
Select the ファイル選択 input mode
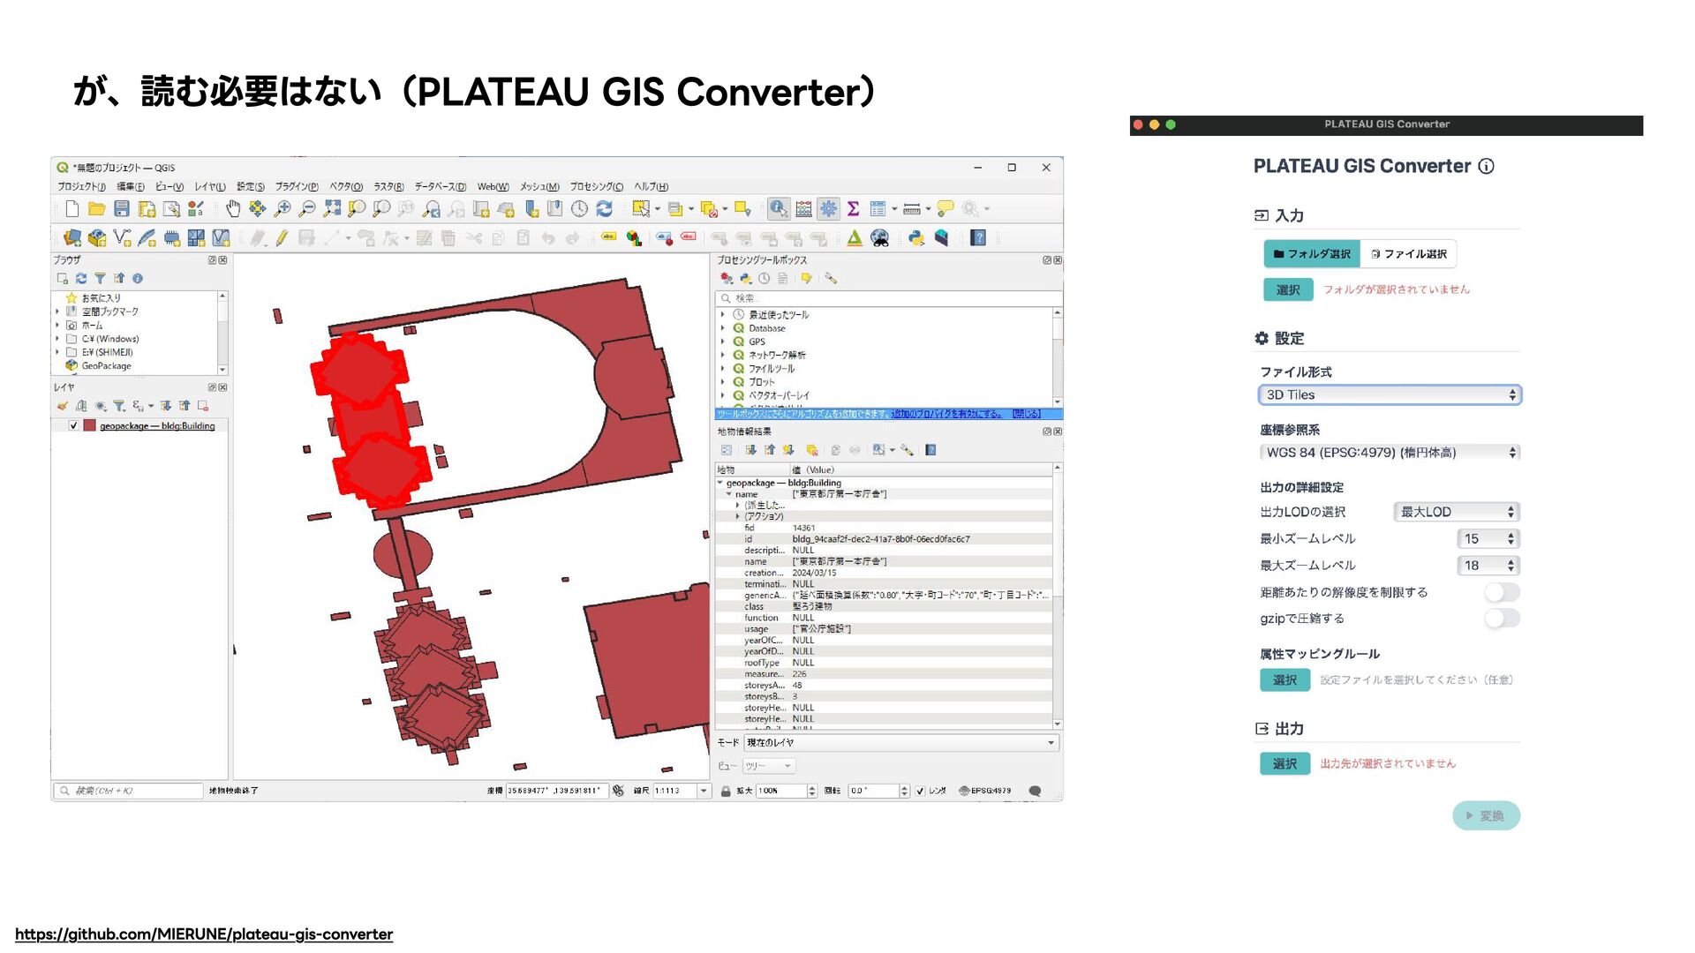point(1409,254)
